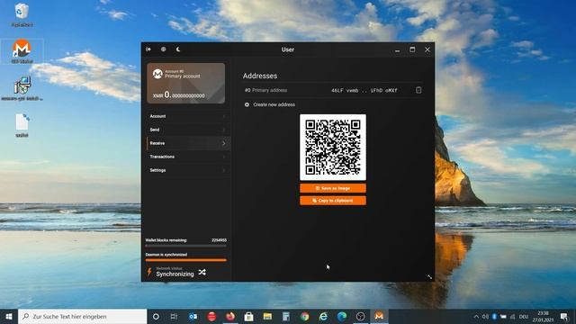The height and width of the screenshot is (324, 576).
Task: Click the QR code image
Action: tap(333, 147)
